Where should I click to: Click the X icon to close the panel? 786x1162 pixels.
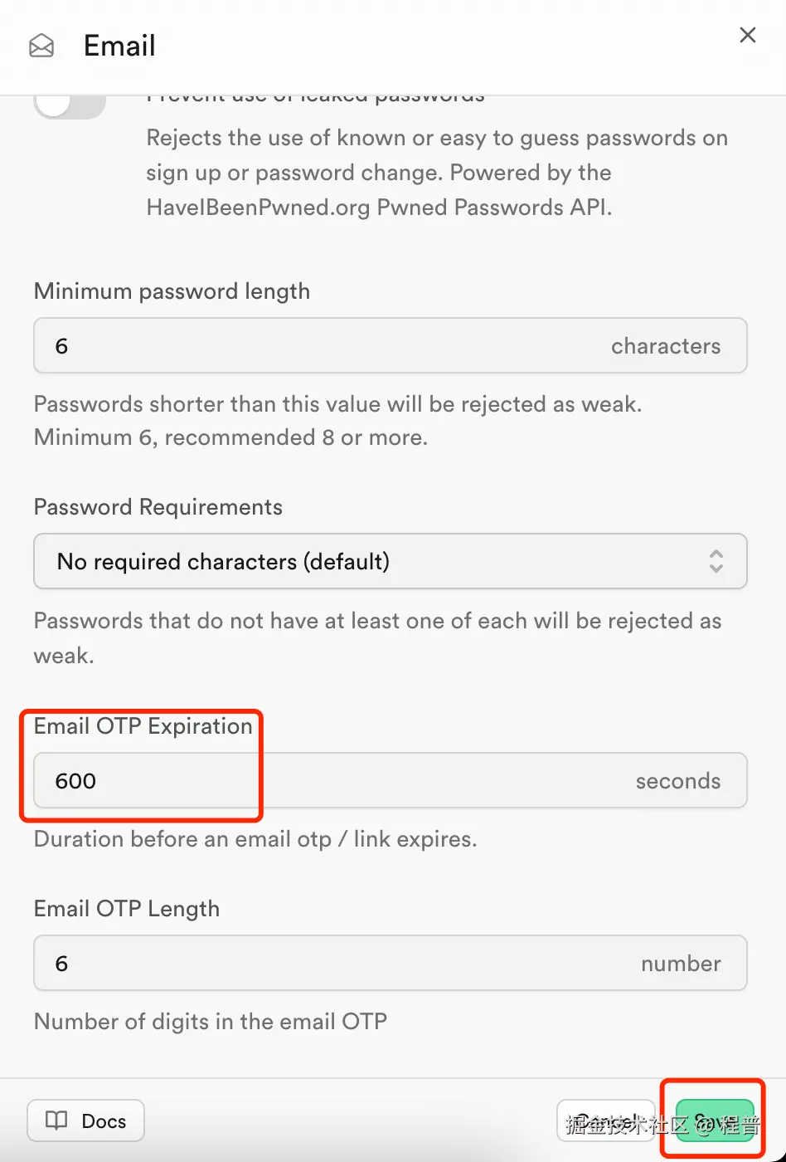747,35
